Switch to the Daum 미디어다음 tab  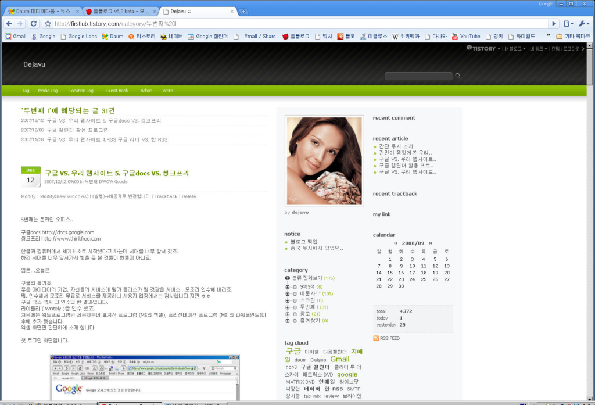point(43,12)
